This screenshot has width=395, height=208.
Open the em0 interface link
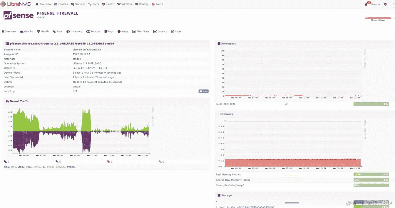click(x=6, y=167)
